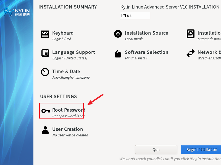Click the Root Password key icon
221x165 pixels.
pos(45,111)
